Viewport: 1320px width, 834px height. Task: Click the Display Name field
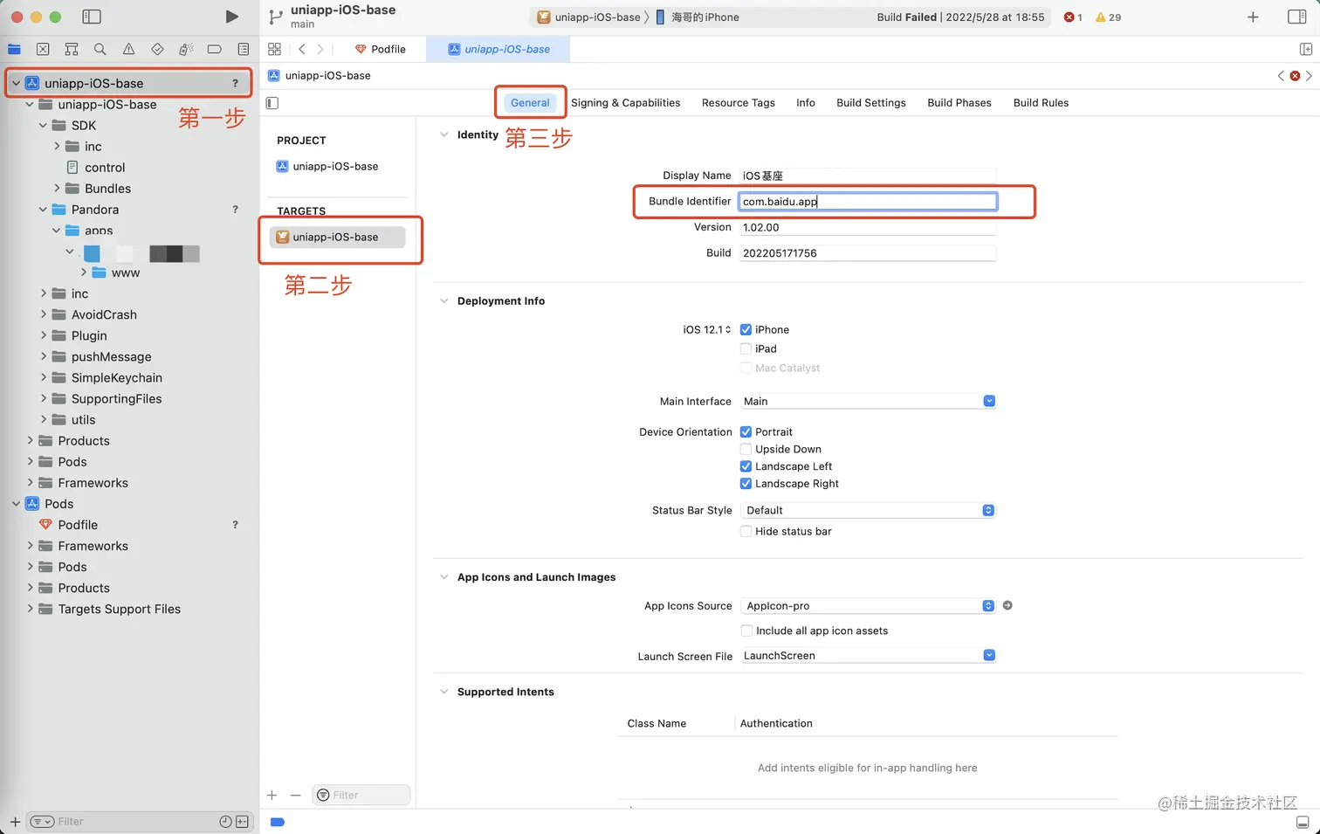tap(868, 176)
